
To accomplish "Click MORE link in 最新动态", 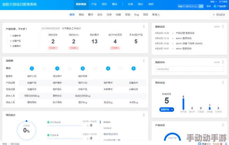I will coord(217,27).
